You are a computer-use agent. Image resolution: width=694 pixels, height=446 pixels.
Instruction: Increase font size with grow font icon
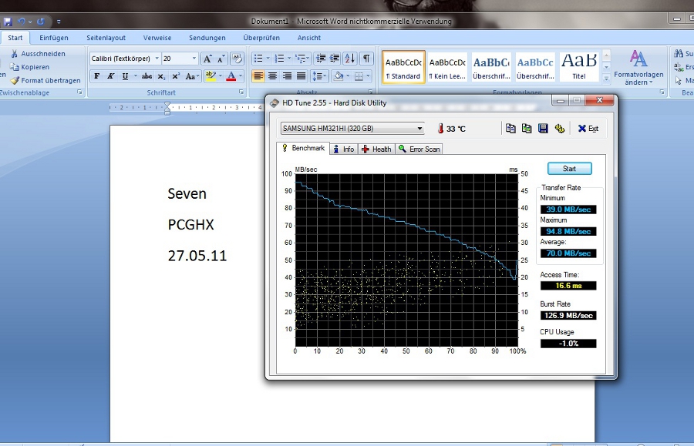tap(207, 59)
